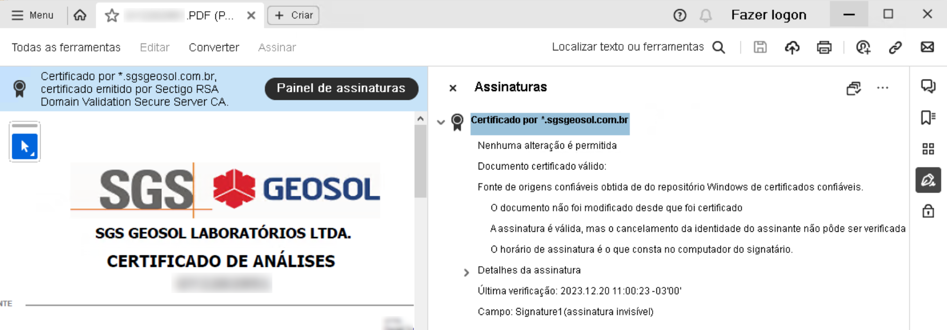
Task: Click the magnifier search icon
Action: 719,47
